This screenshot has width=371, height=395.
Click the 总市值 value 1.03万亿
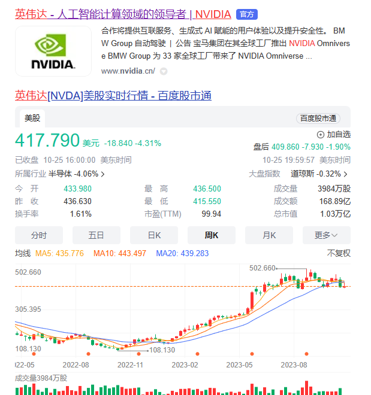click(335, 214)
